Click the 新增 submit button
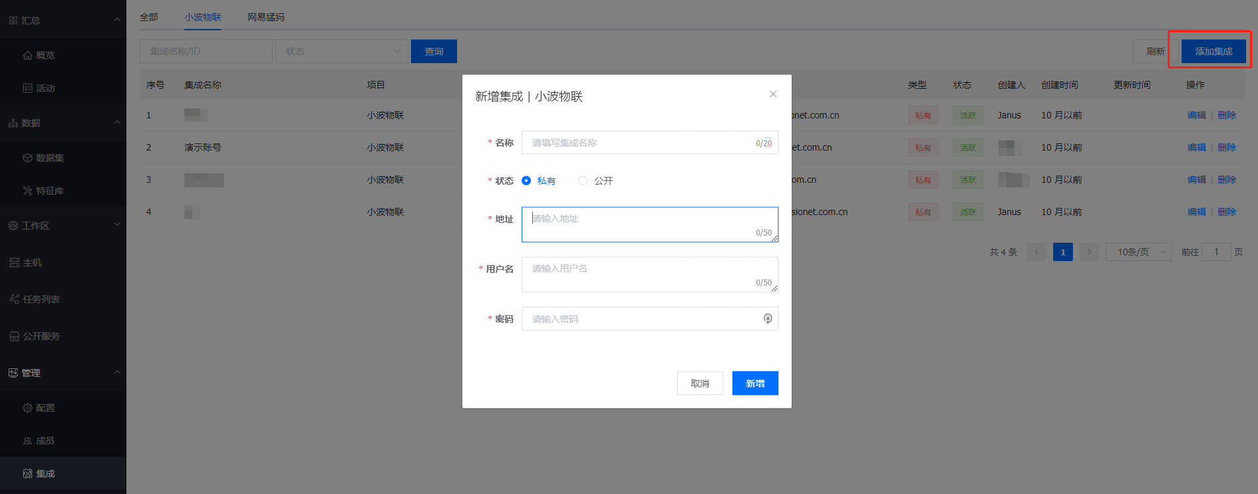The width and height of the screenshot is (1258, 494). click(x=755, y=383)
